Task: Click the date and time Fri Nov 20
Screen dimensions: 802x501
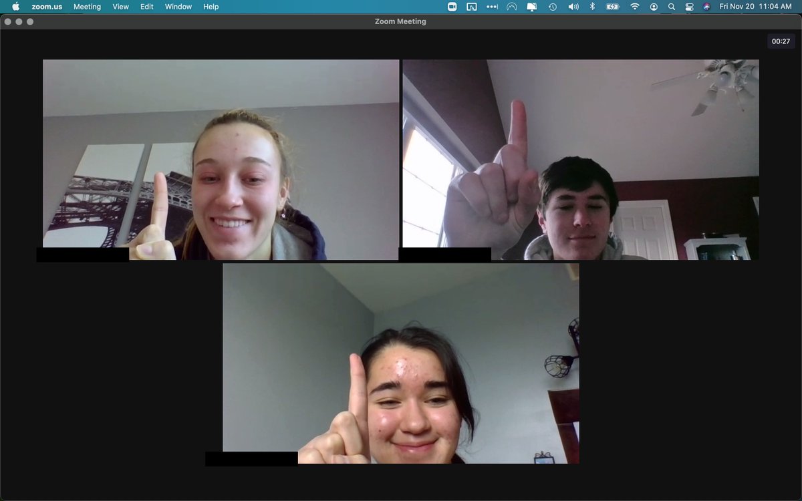Action: pyautogui.click(x=756, y=7)
